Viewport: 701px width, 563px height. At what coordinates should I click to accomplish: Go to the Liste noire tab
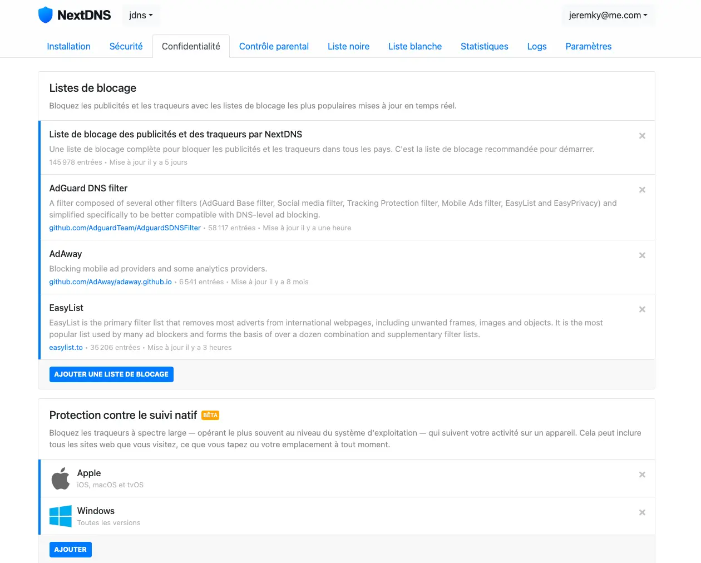[348, 46]
